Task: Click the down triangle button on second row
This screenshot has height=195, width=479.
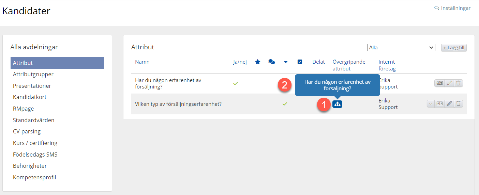Action: [x=431, y=104]
